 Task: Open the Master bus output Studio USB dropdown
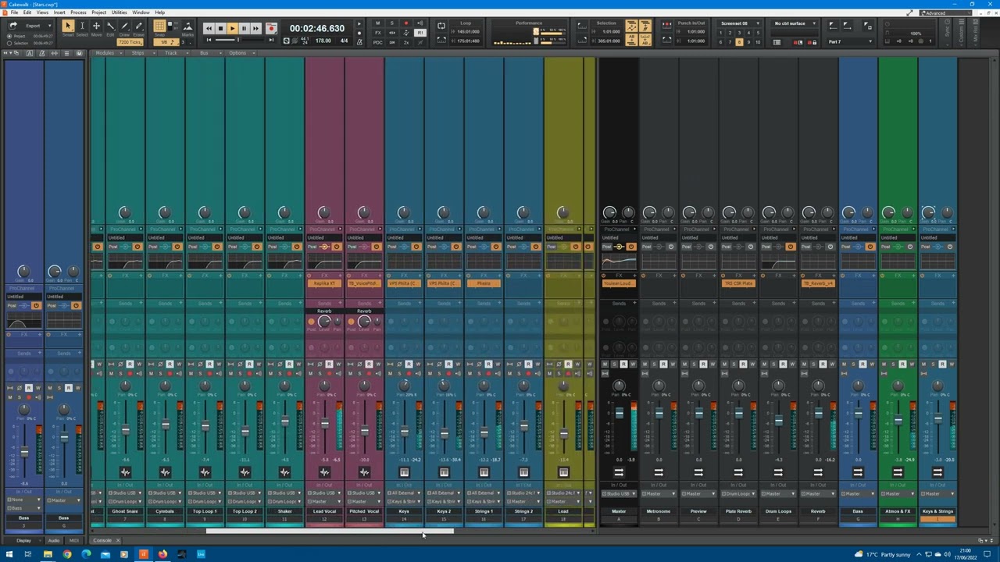click(x=619, y=493)
